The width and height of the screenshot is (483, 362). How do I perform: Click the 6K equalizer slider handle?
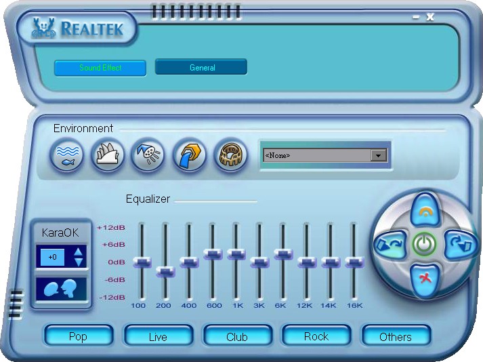283,254
